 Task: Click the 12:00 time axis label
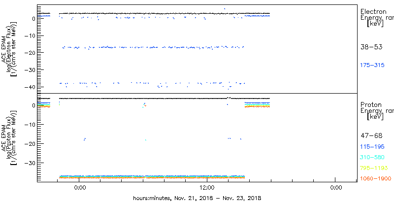pyautogui.click(x=207, y=188)
